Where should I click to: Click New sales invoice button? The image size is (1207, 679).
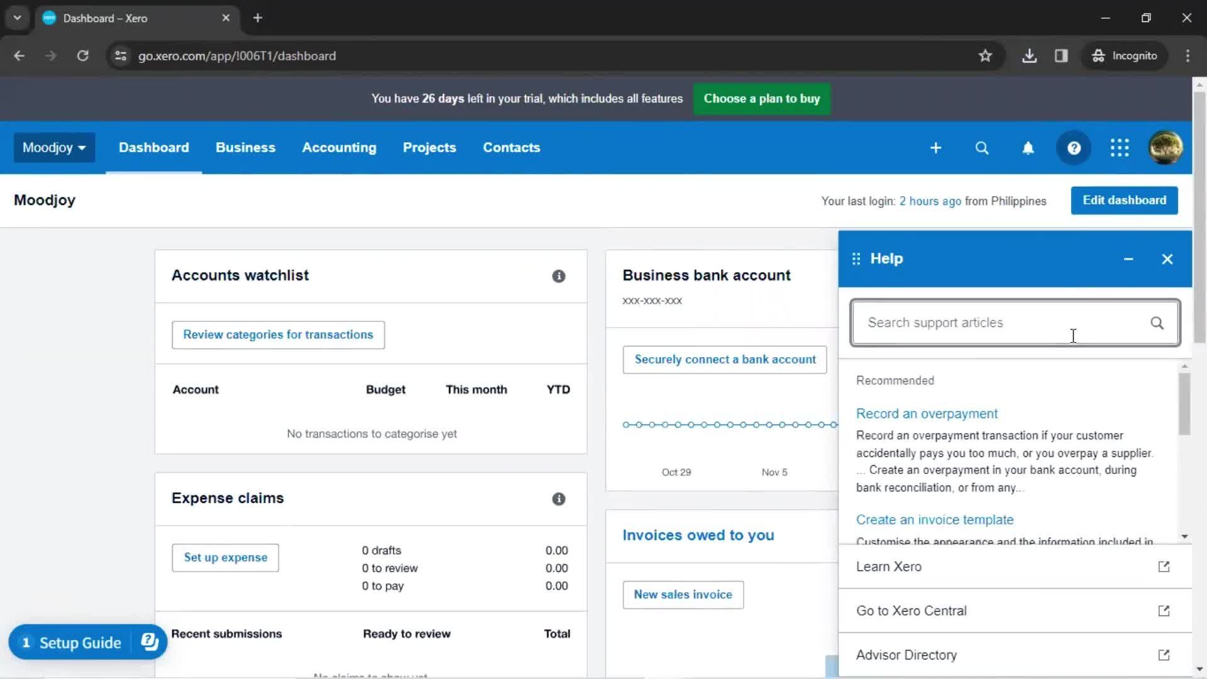click(x=683, y=595)
